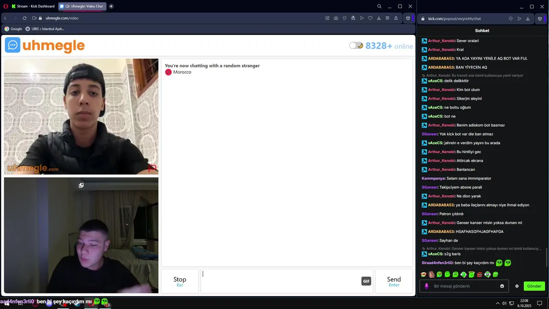Add page to favorites with heart icon

(370, 18)
